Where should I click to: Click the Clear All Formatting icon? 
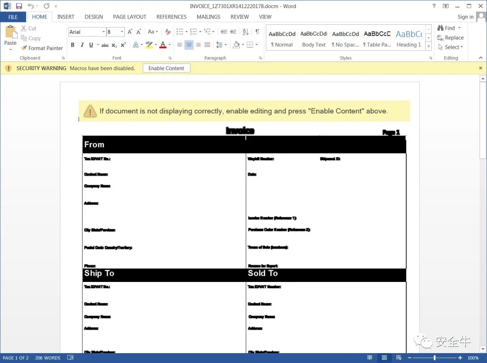point(168,32)
